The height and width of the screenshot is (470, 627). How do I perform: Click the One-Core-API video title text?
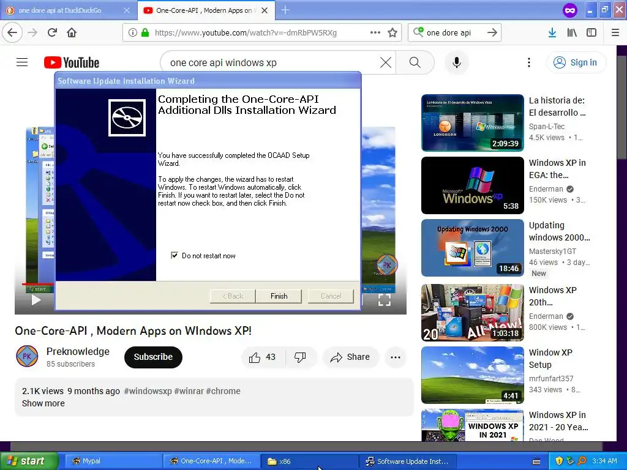click(133, 330)
